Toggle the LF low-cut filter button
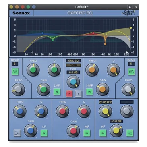 [x=15, y=71]
